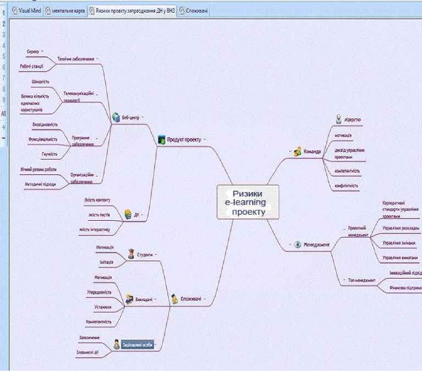
Task: Select the Управління змінами node
Action: coord(399,243)
